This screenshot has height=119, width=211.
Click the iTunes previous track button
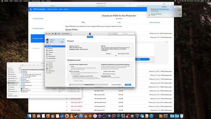[x=53, y=34]
